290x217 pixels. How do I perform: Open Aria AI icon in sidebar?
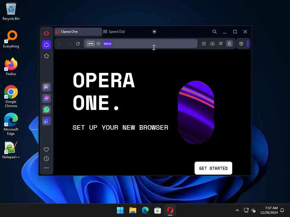point(46,87)
